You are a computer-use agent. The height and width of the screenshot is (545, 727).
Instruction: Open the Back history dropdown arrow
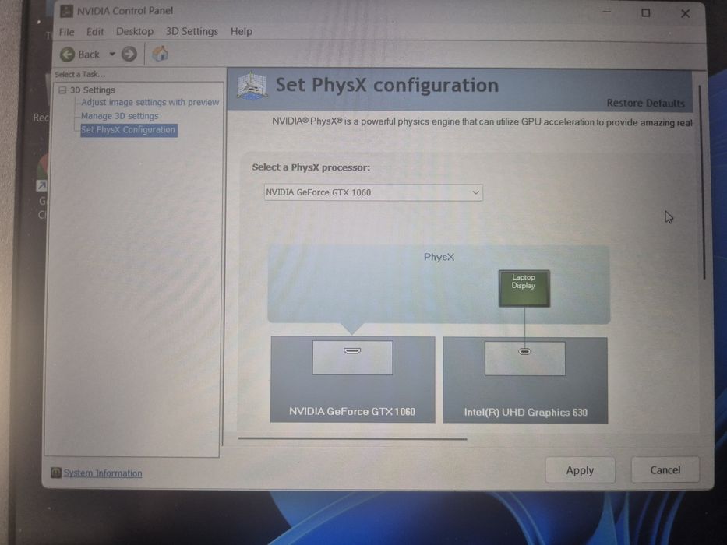coord(112,54)
